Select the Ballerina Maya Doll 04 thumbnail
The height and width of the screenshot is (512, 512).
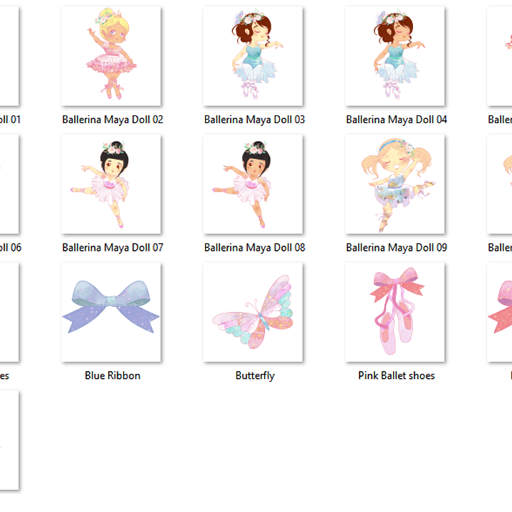point(395,56)
